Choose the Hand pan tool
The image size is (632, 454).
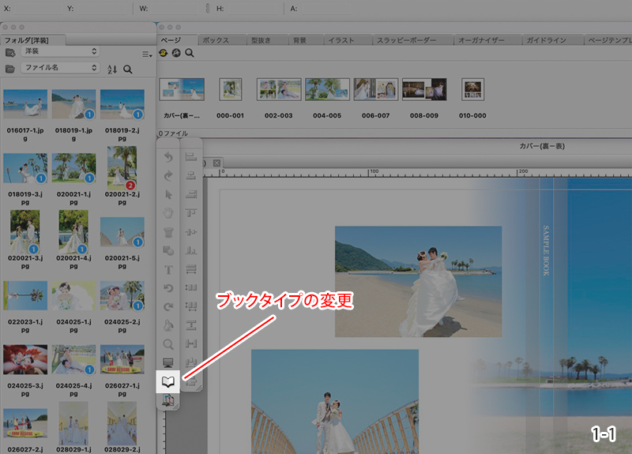point(167,212)
